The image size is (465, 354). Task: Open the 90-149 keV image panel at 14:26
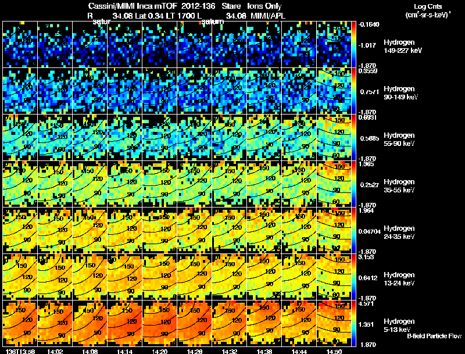click(195, 91)
